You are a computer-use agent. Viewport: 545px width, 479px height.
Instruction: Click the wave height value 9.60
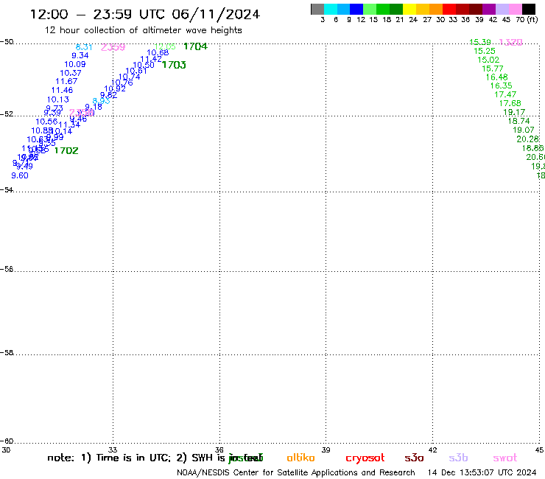(x=20, y=175)
